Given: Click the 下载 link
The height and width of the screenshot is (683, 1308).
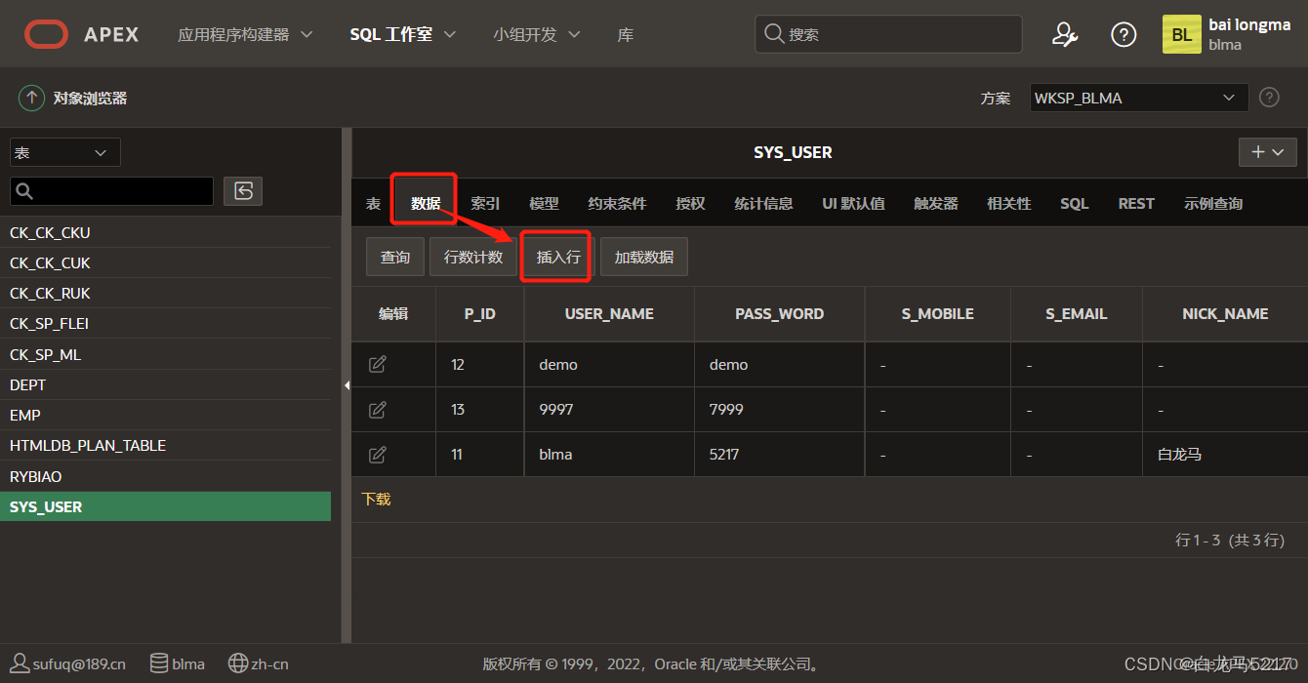Looking at the screenshot, I should tap(376, 499).
